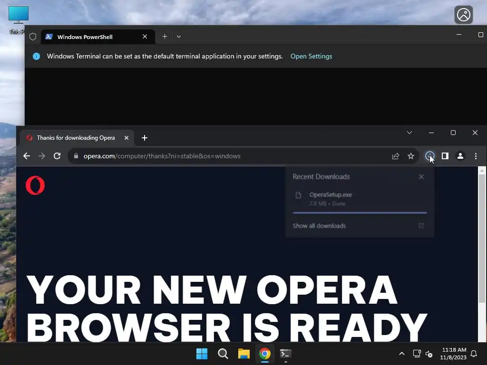
Task: Click the Chrome taskbar icon
Action: coord(264,354)
